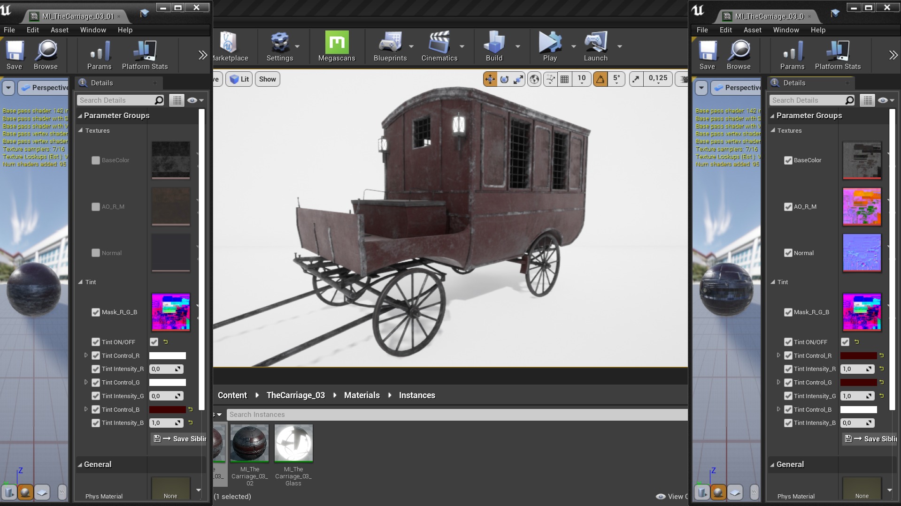The image size is (901, 506).
Task: Click the Launch toolbar button
Action: pos(596,46)
